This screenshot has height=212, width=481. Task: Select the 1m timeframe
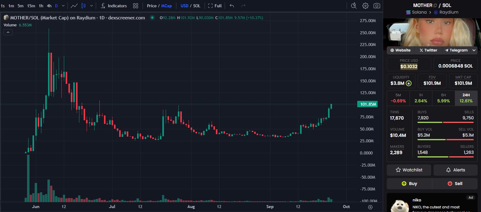[11, 6]
